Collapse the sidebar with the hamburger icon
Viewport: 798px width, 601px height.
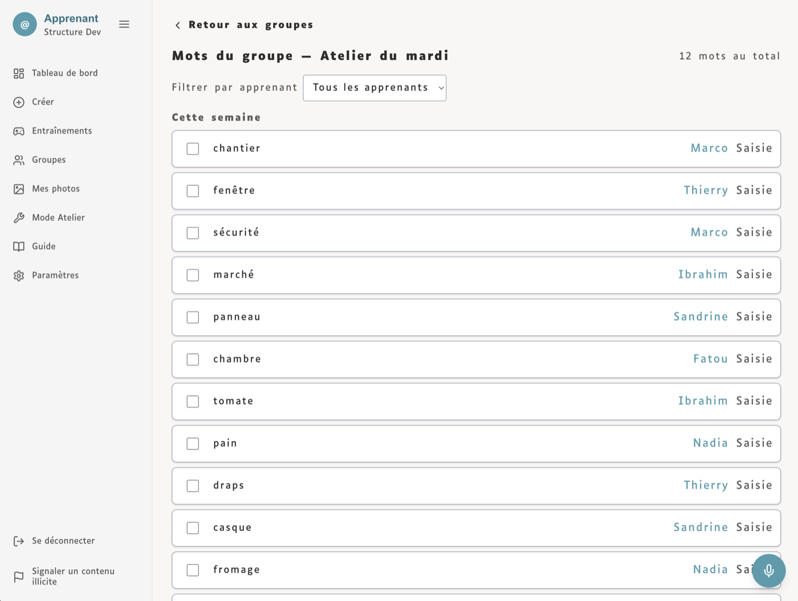point(124,25)
